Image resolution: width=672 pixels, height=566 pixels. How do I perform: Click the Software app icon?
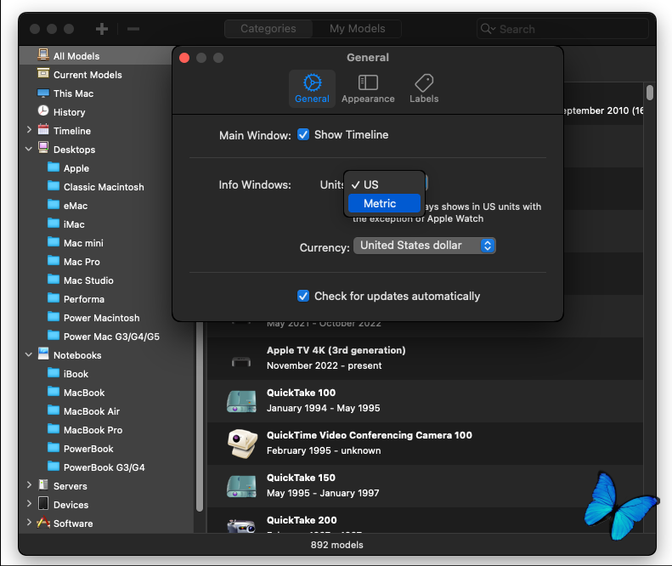pyautogui.click(x=43, y=522)
